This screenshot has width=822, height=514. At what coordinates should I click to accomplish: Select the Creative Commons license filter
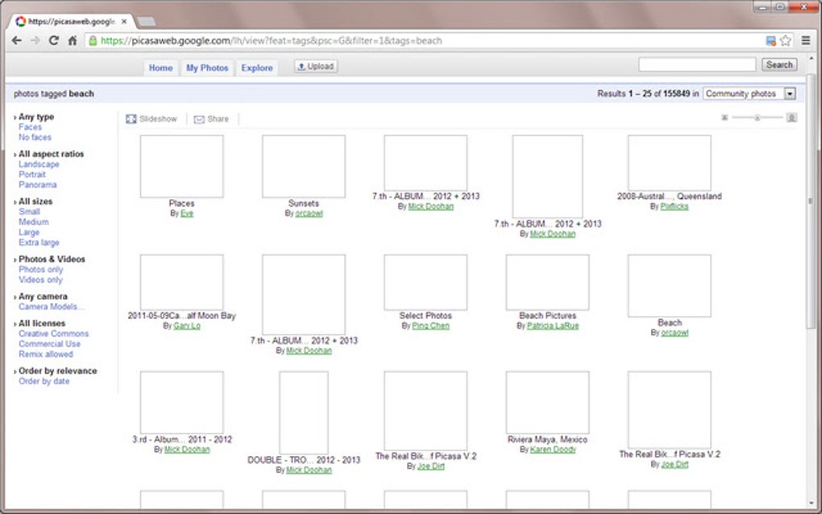(54, 334)
